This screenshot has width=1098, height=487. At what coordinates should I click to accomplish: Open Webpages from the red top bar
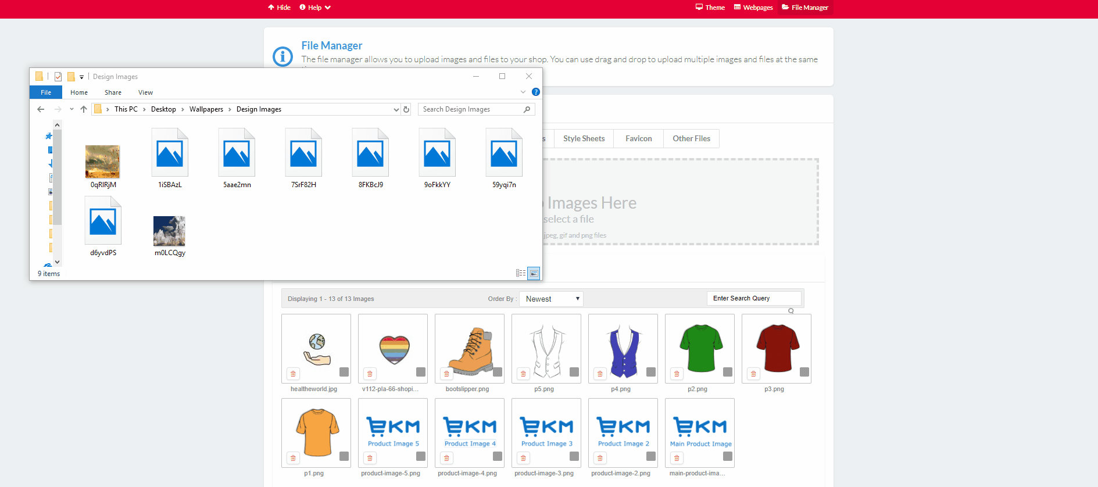(753, 8)
